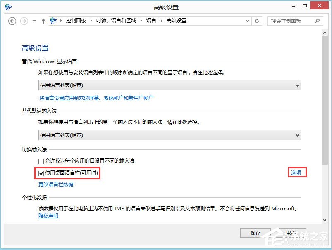Click the up one level arrow
This screenshot has height=250, width=332.
[x=43, y=21]
